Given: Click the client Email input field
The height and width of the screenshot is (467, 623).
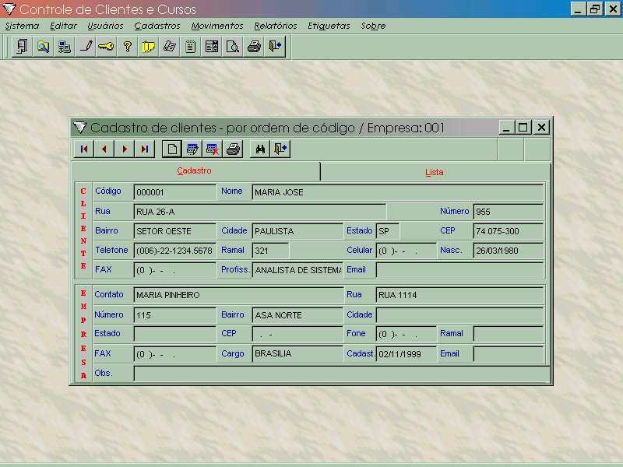Looking at the screenshot, I should tap(459, 270).
